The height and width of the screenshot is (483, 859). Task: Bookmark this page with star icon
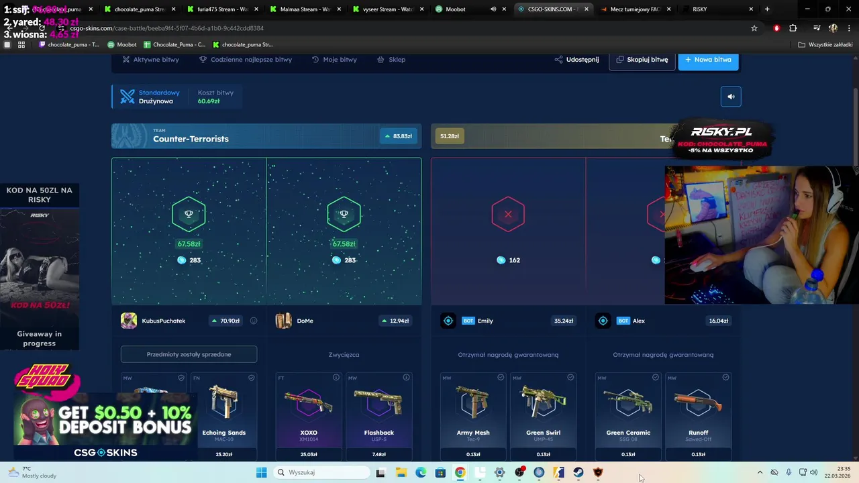coord(754,28)
